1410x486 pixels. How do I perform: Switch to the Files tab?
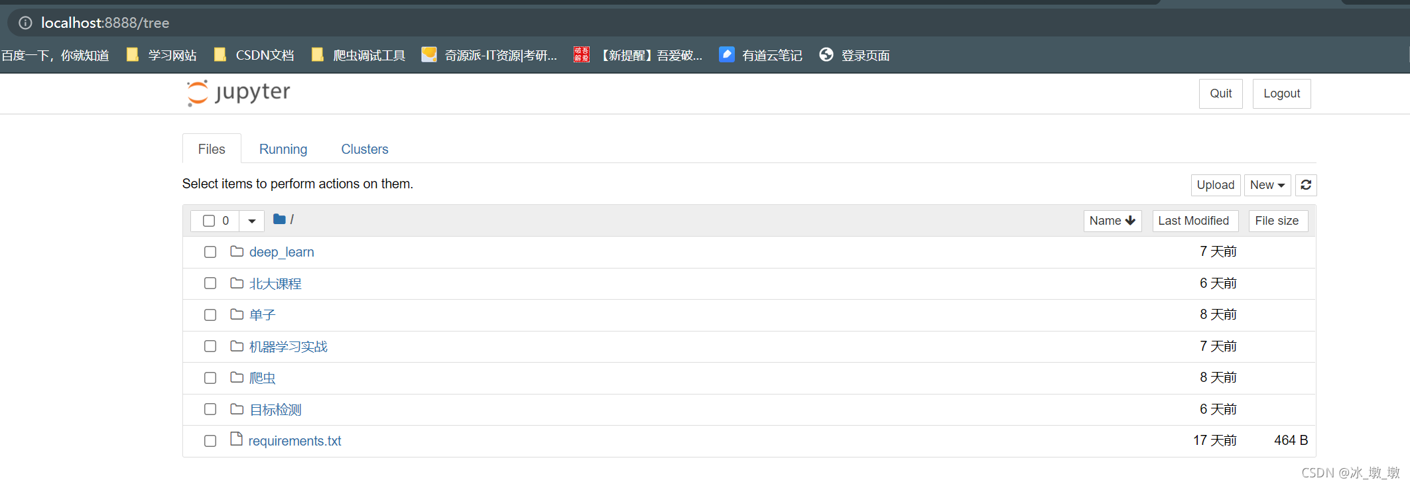pos(212,149)
